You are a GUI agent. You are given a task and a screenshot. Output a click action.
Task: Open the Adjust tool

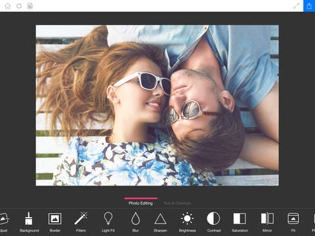(4, 222)
